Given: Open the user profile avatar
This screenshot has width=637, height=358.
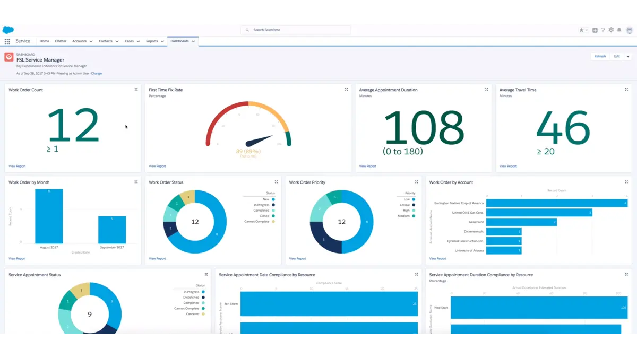Looking at the screenshot, I should [629, 30].
